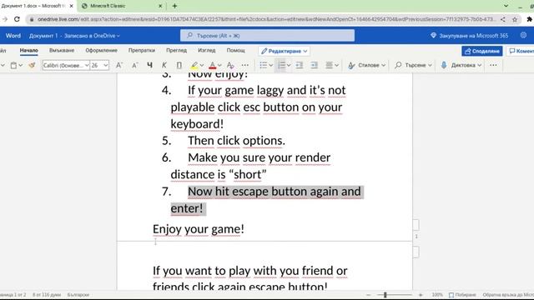Click the blue Споделяне share button
The height and width of the screenshot is (300, 534).
(x=482, y=51)
